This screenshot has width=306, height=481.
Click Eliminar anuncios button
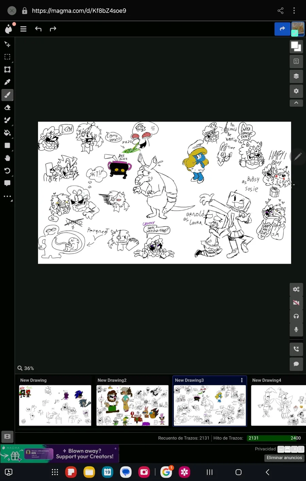pyautogui.click(x=284, y=458)
